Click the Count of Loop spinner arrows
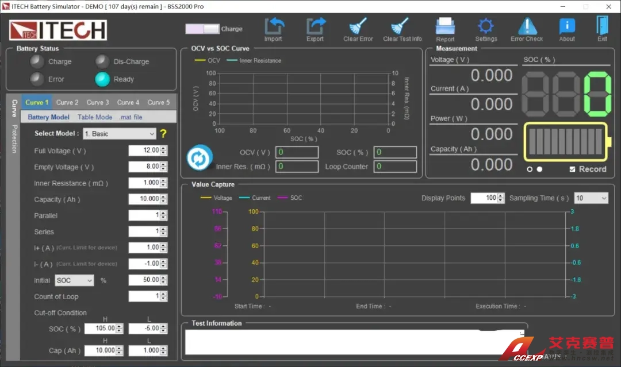 (x=163, y=296)
